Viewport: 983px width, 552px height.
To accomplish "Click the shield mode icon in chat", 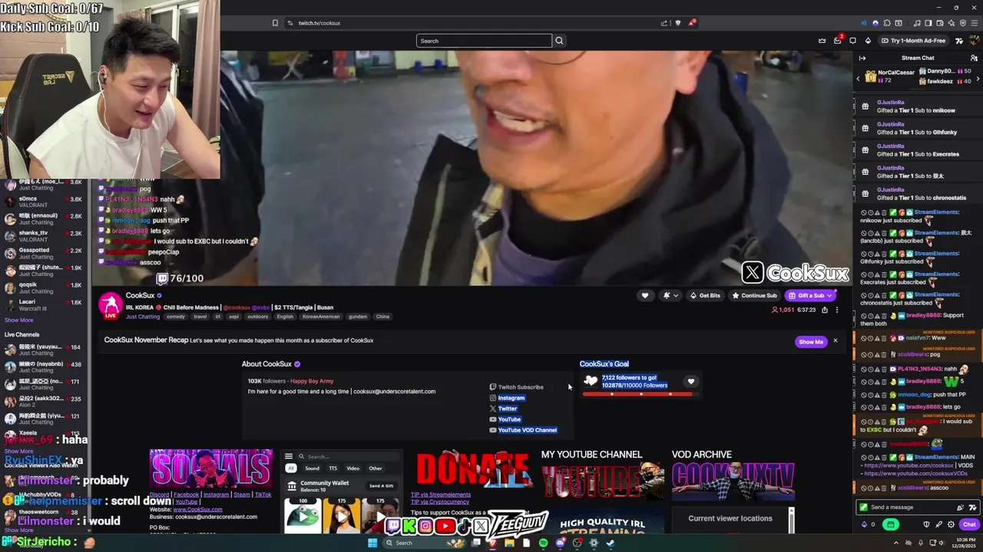I will click(926, 524).
